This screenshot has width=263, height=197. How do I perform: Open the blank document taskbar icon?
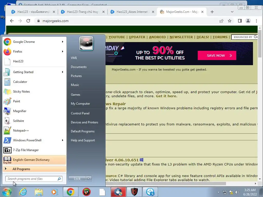click(102, 192)
